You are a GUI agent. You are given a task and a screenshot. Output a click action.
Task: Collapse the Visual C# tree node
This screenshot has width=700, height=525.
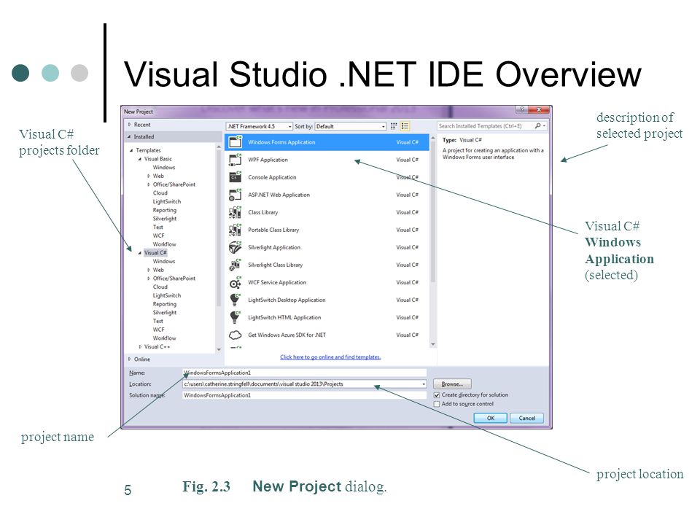point(140,253)
